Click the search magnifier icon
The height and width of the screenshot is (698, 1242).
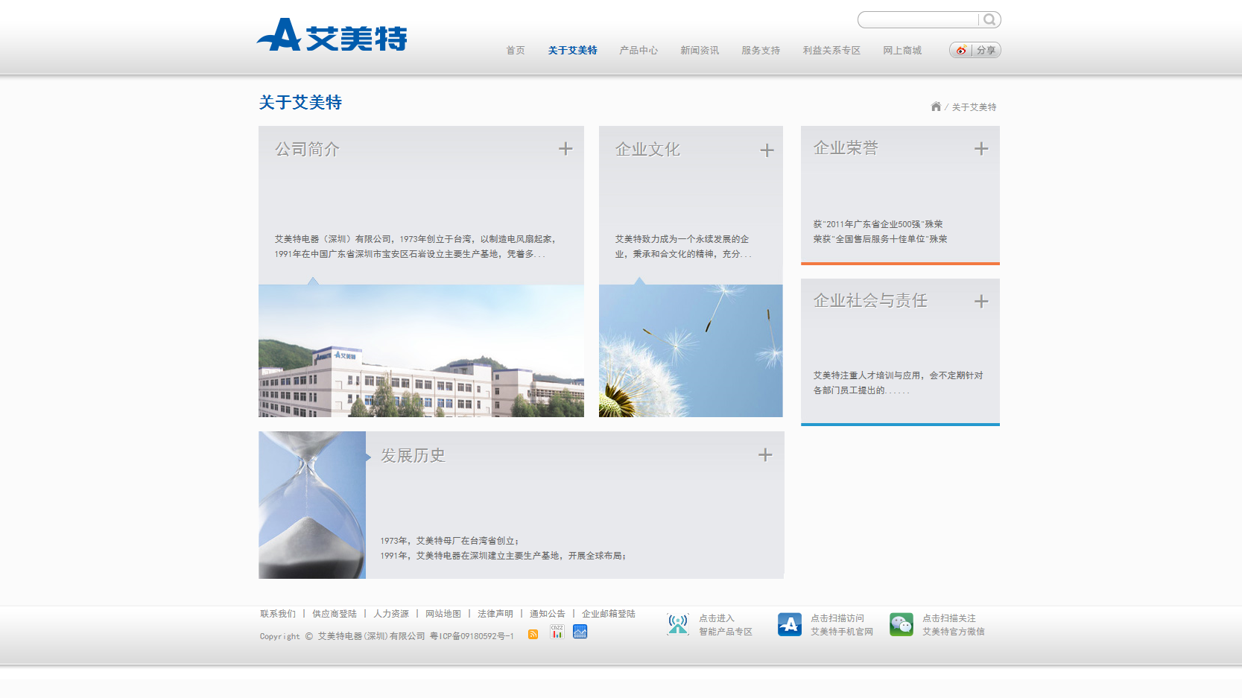click(x=989, y=19)
